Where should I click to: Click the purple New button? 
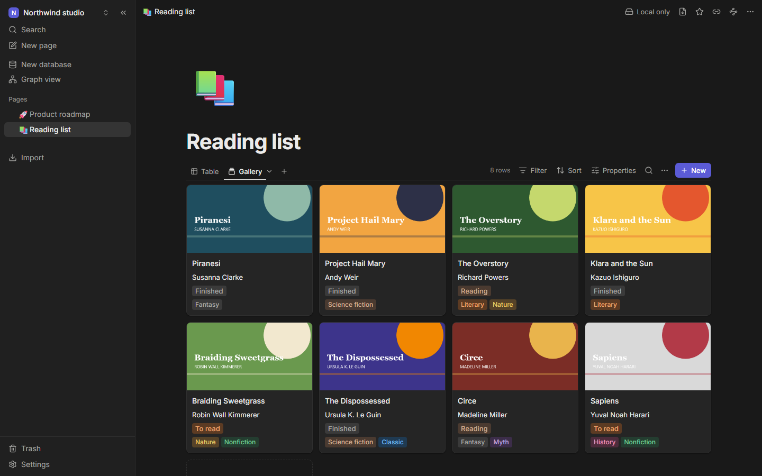(x=693, y=170)
